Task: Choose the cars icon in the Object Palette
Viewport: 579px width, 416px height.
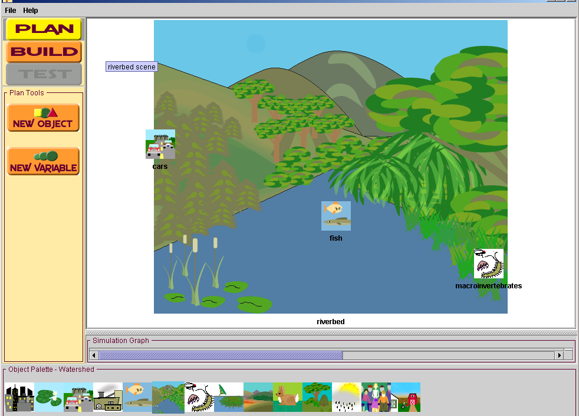Action: (x=78, y=397)
